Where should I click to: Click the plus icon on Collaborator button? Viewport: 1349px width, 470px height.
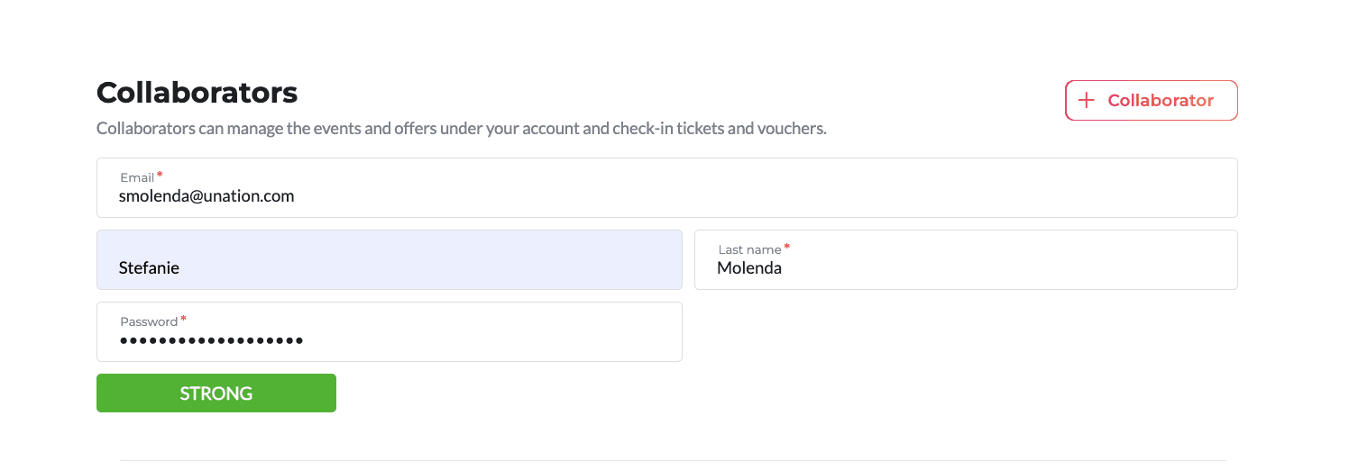tap(1087, 100)
